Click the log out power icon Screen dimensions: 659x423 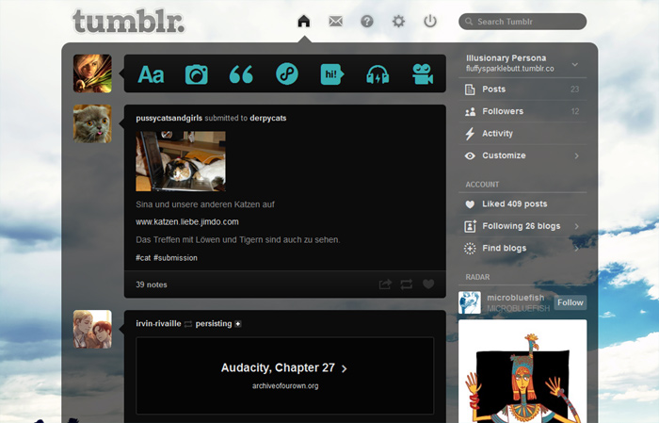[430, 21]
